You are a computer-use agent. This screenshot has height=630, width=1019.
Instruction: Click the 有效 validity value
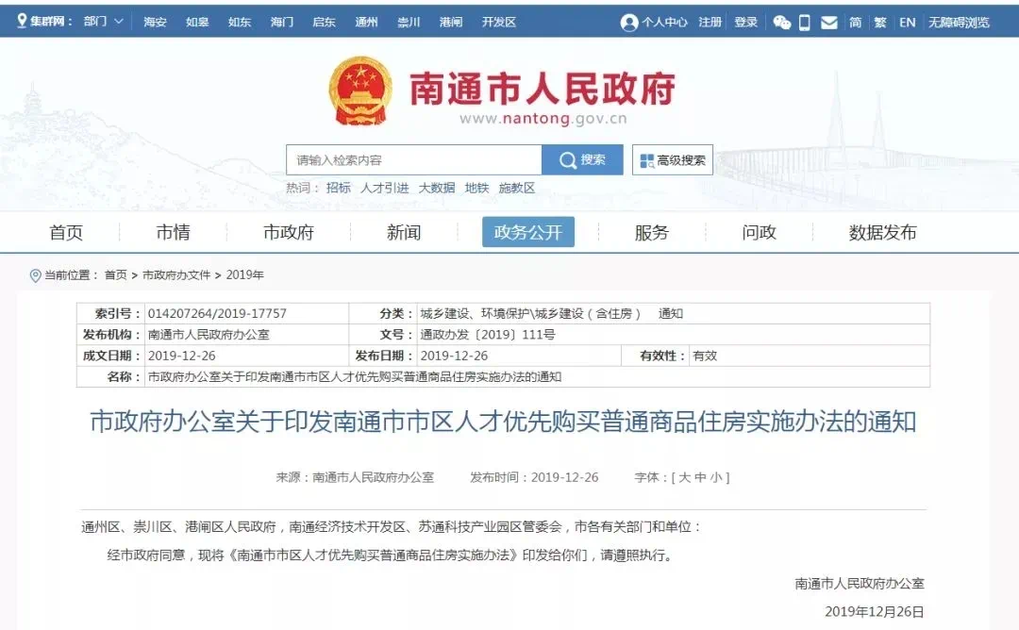705,356
